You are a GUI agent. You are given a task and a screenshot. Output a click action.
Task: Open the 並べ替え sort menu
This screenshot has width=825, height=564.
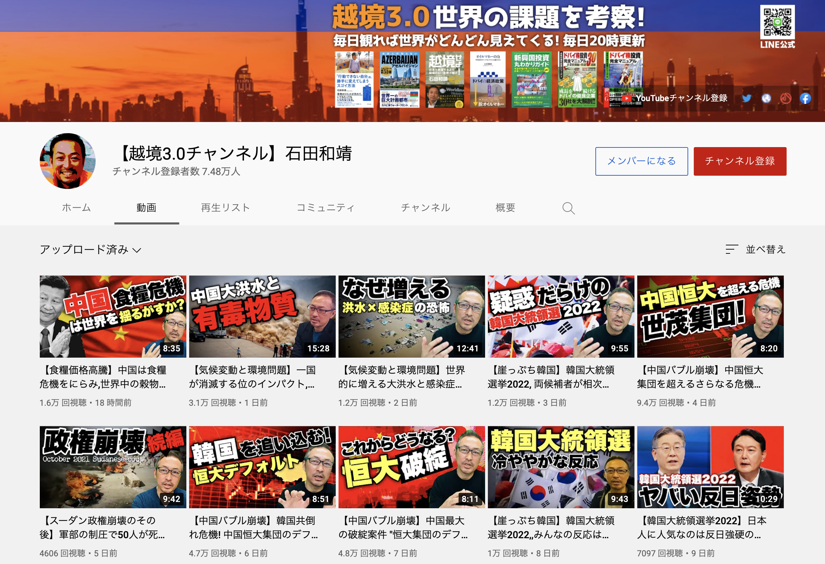click(x=765, y=249)
